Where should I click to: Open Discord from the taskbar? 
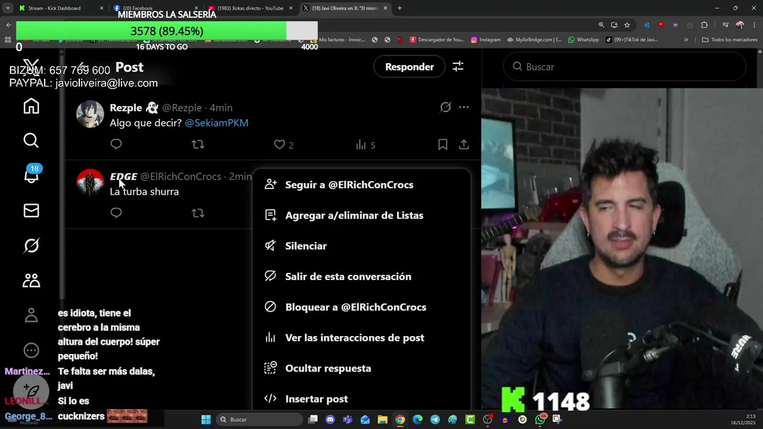coord(330,419)
